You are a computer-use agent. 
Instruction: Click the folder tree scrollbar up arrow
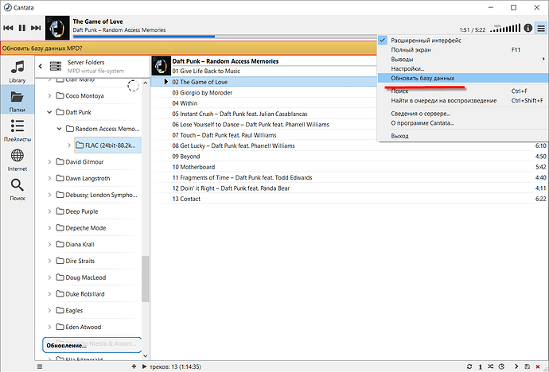(x=146, y=83)
